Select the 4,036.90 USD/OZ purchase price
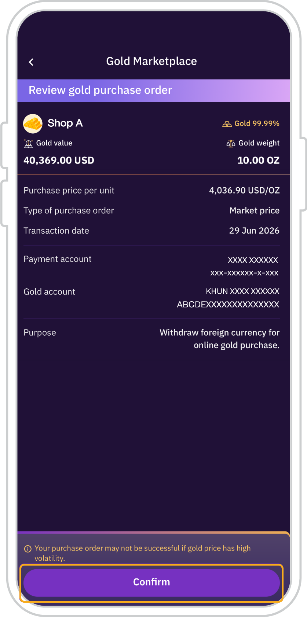The height and width of the screenshot is (617, 307). [x=244, y=190]
